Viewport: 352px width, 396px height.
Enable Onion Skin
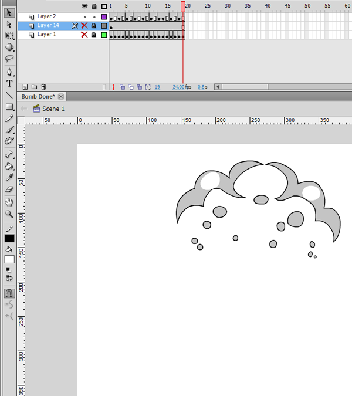click(123, 87)
